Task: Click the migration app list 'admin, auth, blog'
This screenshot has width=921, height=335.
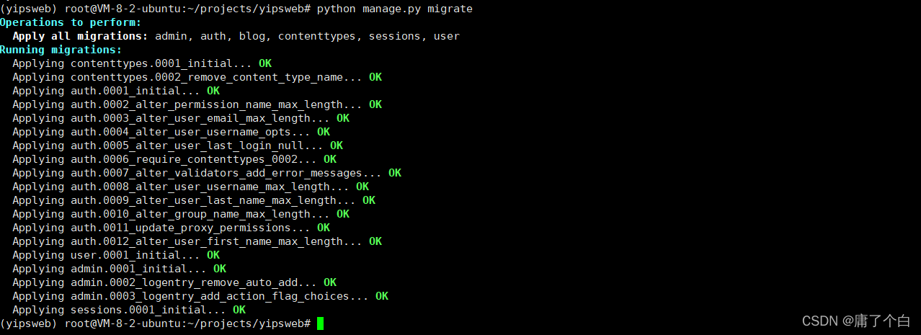Action: [210, 36]
